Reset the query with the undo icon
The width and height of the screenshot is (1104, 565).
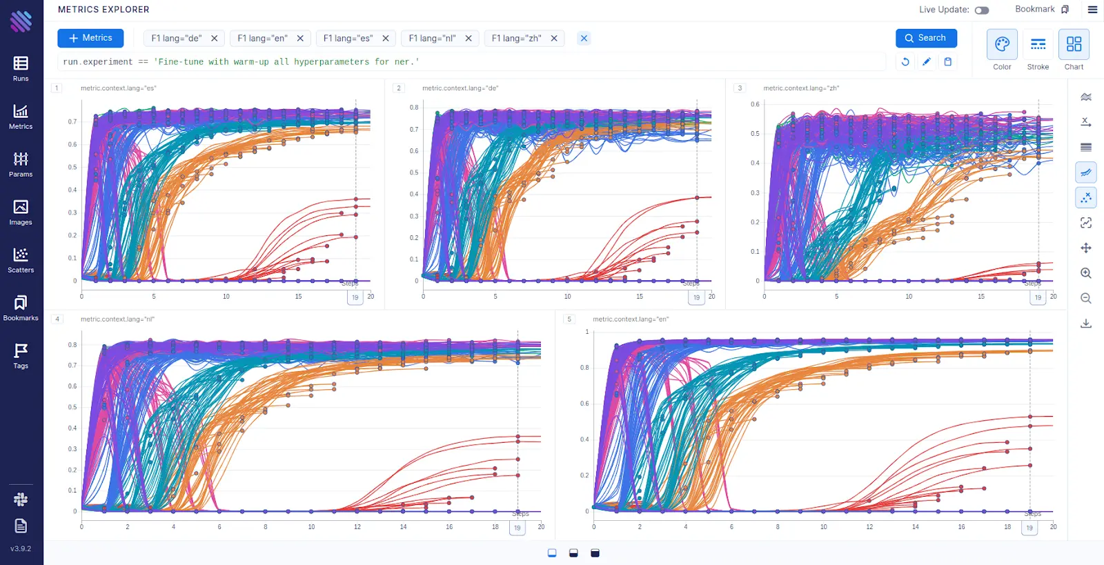click(905, 61)
